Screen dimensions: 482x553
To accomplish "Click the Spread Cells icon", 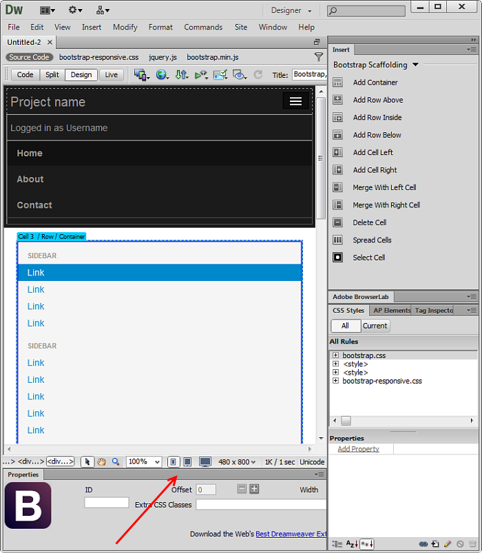I will (337, 240).
